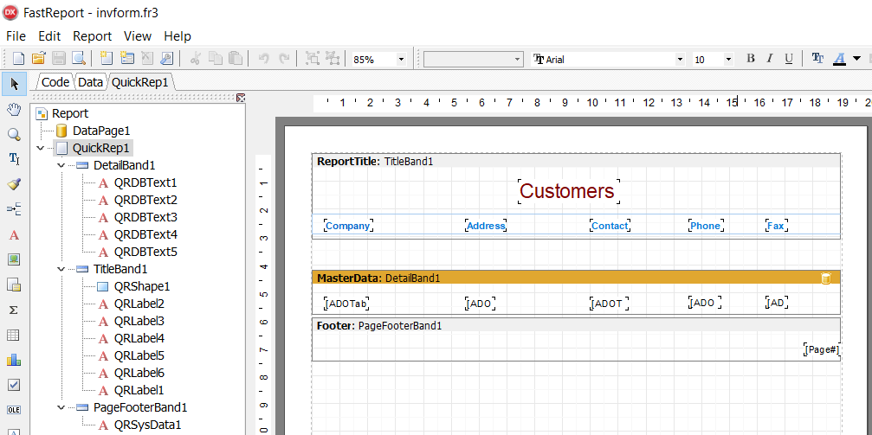Select the Checkbox object tool
Viewport: 872px width, 435px height.
14,385
